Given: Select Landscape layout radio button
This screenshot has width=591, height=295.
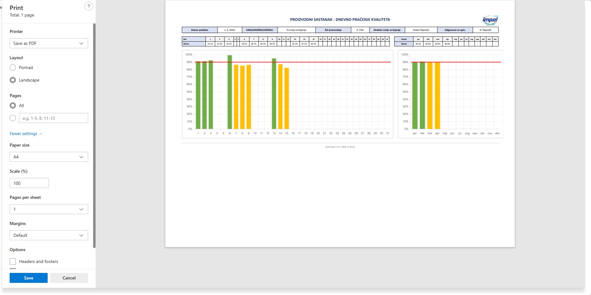Looking at the screenshot, I should click(13, 80).
